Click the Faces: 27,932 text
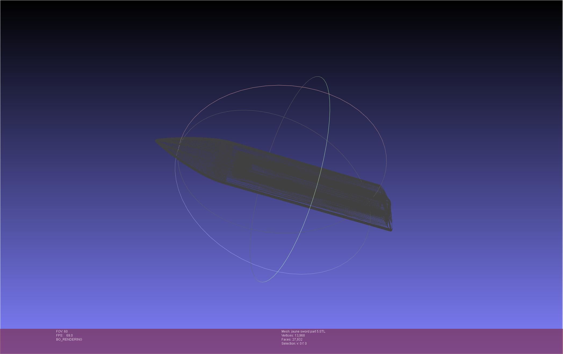 (292, 340)
